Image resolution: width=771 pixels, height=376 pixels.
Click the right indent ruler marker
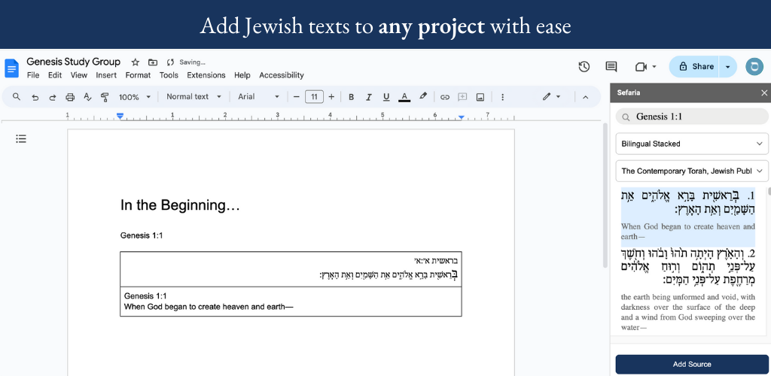tap(462, 117)
